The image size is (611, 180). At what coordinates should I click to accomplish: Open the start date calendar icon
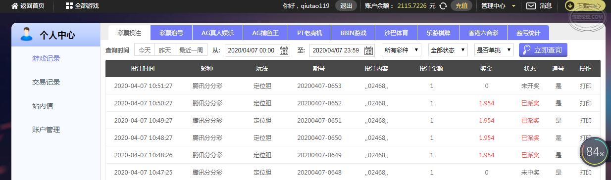coord(284,50)
